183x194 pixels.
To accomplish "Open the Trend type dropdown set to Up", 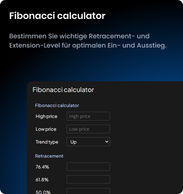I will pyautogui.click(x=88, y=142).
